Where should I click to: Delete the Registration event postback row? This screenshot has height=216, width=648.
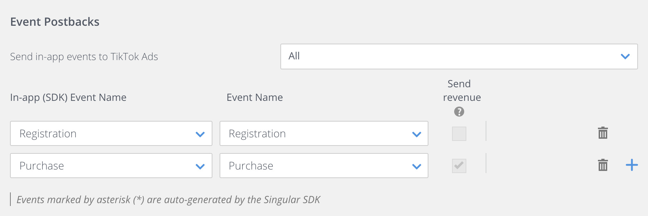[x=603, y=133]
